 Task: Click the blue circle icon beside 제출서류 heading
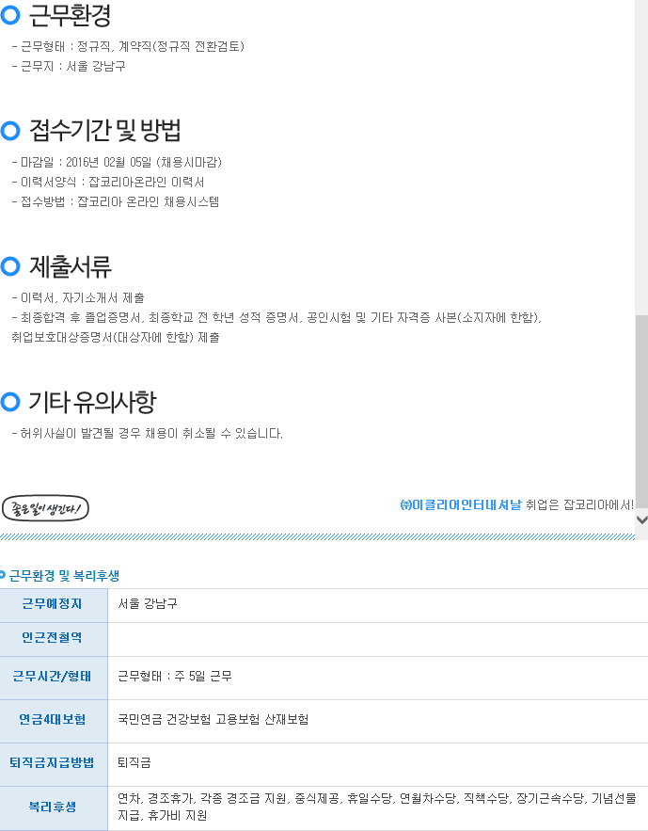10,267
